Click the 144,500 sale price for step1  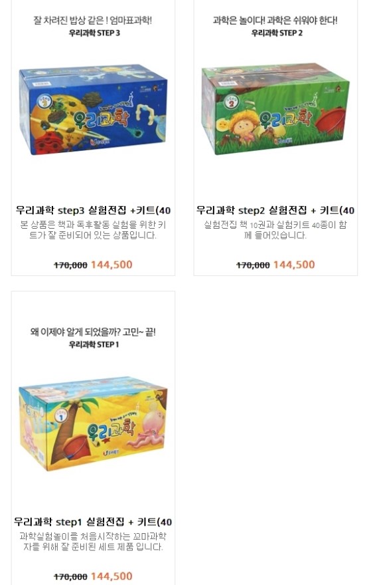pyautogui.click(x=111, y=576)
